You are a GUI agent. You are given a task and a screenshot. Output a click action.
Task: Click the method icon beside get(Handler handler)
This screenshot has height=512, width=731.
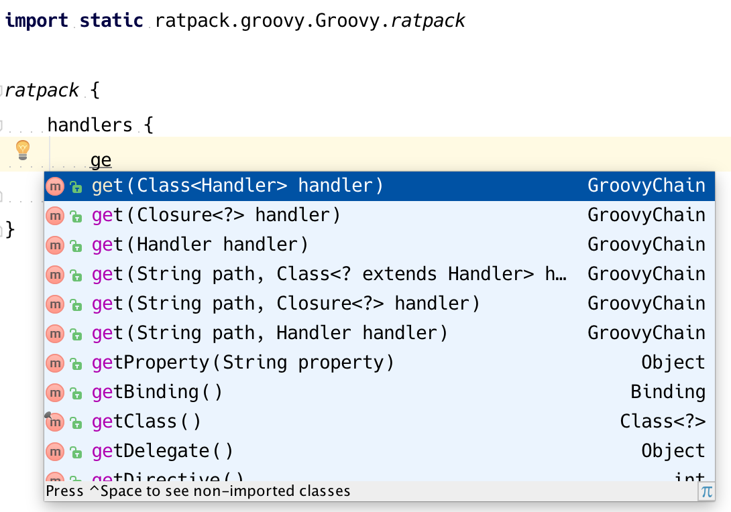click(55, 245)
